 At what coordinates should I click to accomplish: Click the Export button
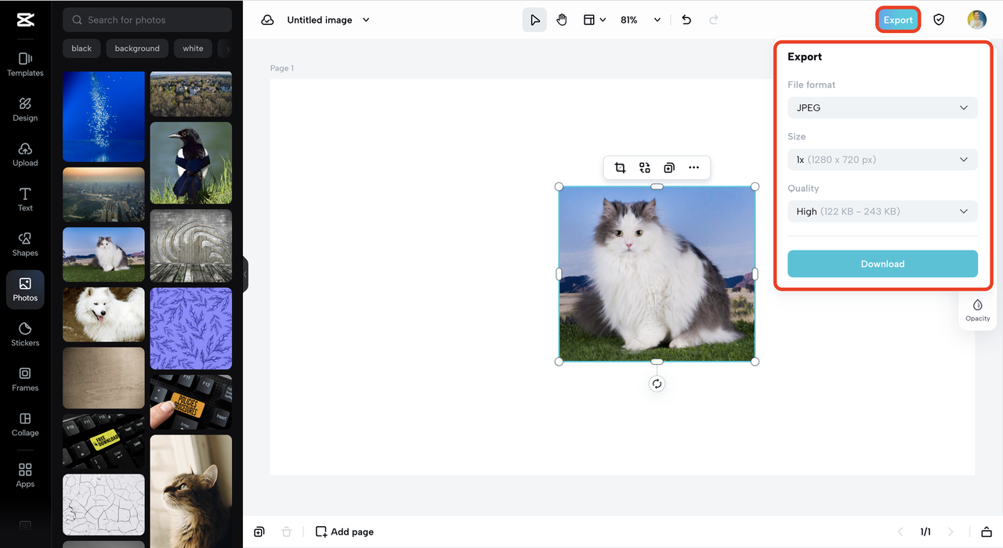coord(898,20)
